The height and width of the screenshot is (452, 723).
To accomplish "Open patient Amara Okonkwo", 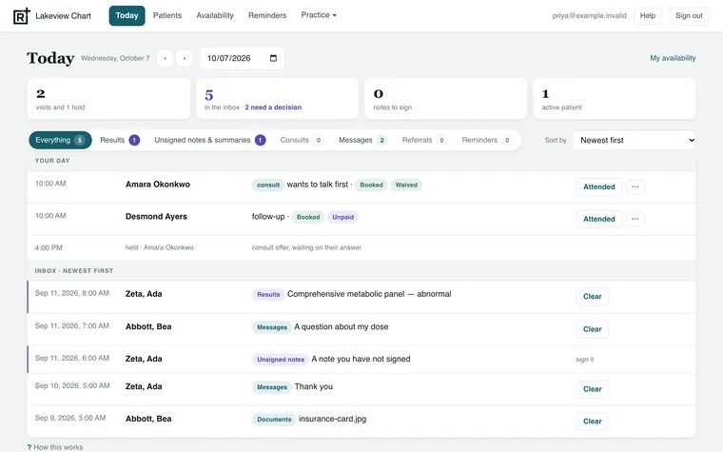I will point(158,185).
